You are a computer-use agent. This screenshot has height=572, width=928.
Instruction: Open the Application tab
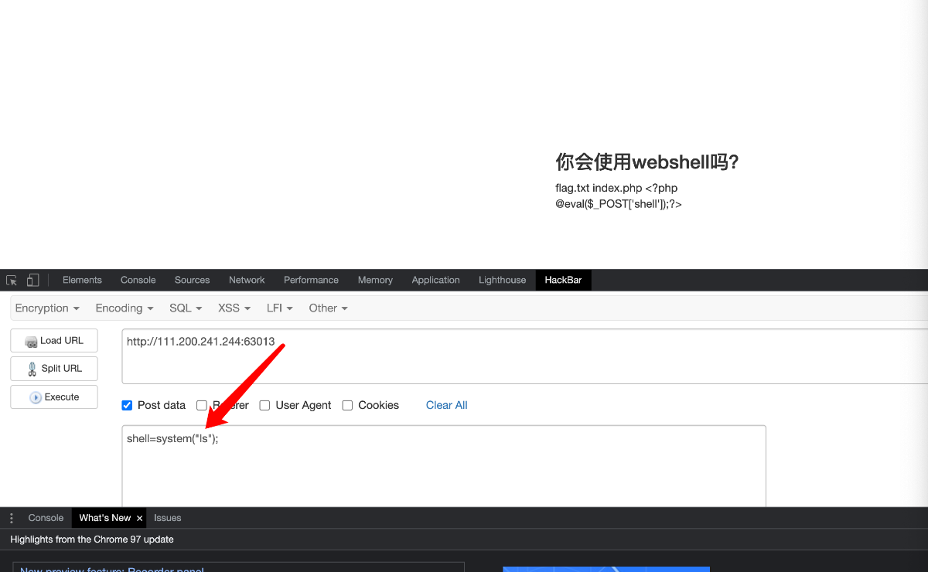pos(435,280)
